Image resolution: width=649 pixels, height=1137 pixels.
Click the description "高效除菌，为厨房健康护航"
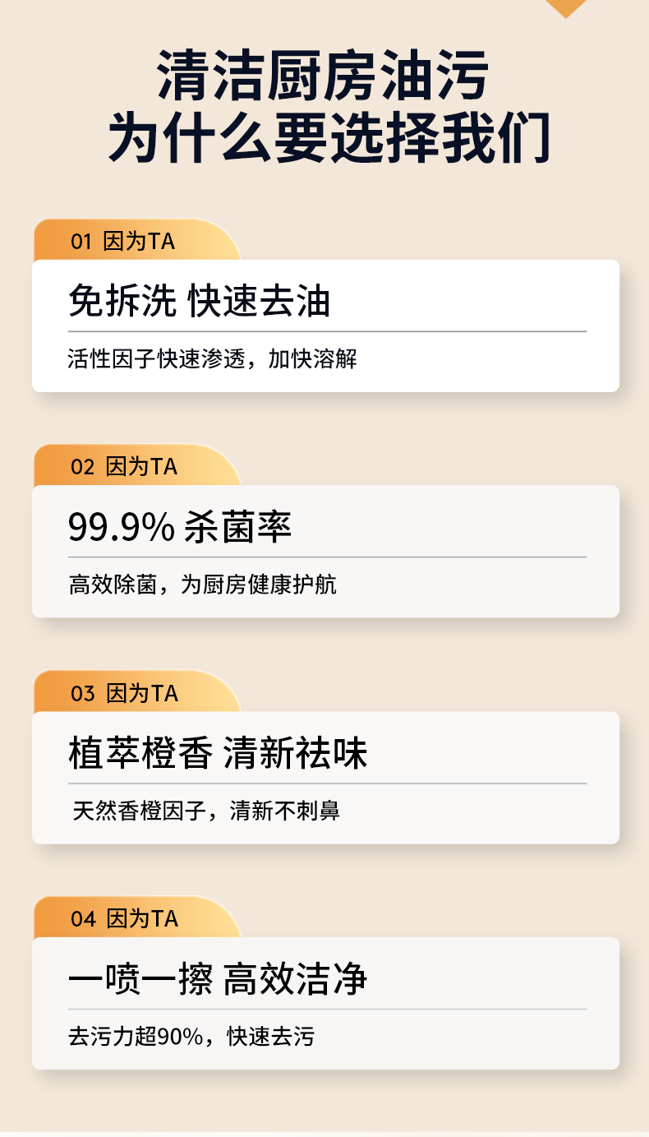click(202, 585)
